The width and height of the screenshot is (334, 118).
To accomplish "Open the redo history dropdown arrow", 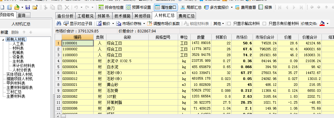I will tap(92, 7).
